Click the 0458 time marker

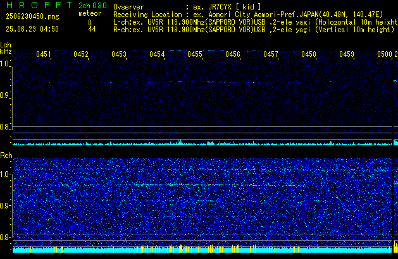click(x=309, y=54)
